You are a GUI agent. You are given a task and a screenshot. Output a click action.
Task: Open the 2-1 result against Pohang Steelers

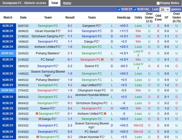coord(70,53)
